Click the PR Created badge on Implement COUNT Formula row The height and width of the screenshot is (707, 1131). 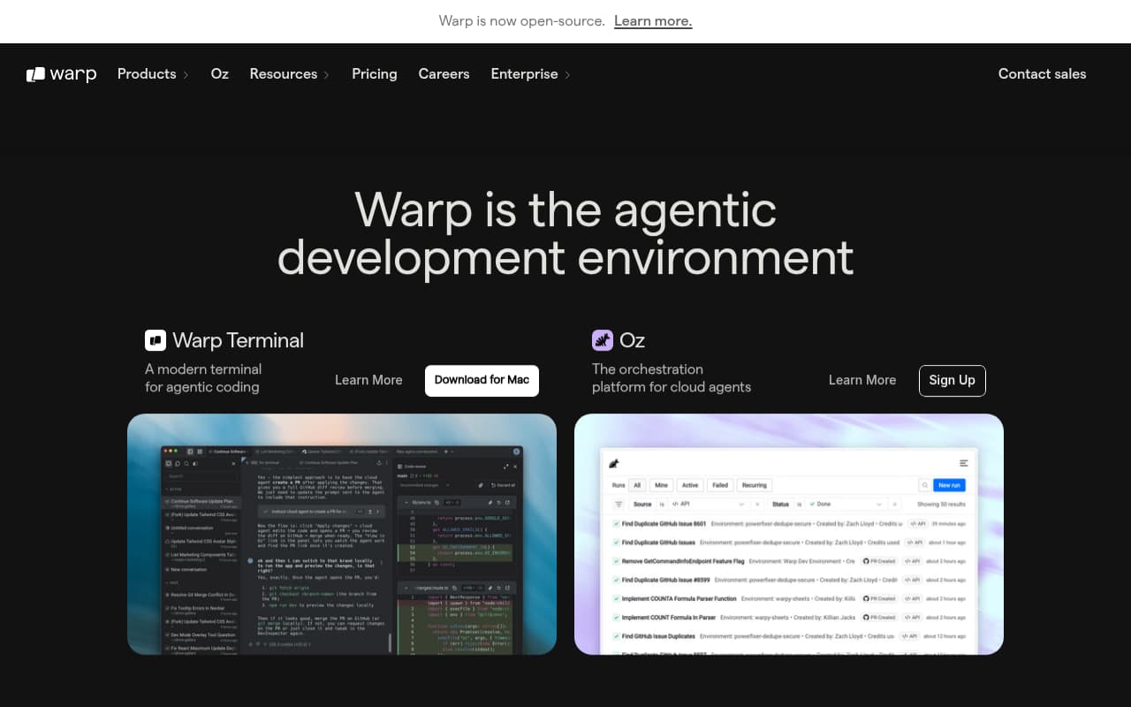click(879, 618)
